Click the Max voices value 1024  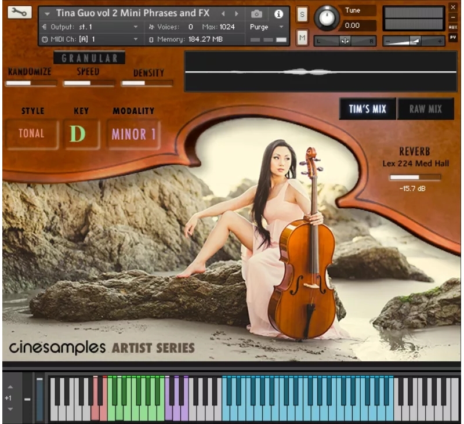pos(227,27)
